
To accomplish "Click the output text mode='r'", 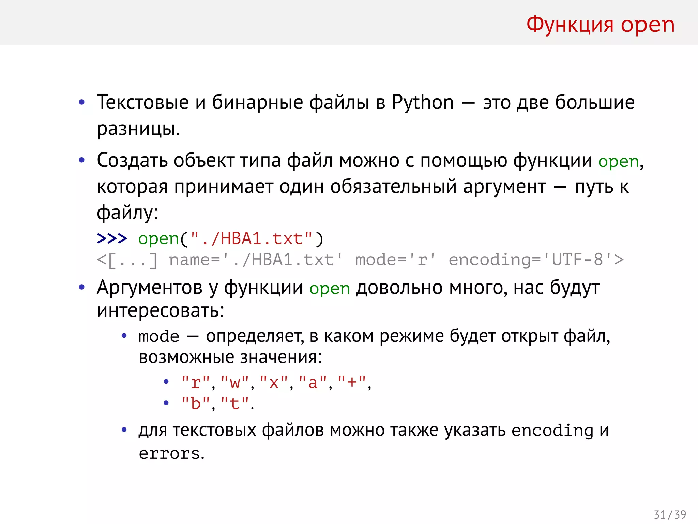I will (395, 260).
